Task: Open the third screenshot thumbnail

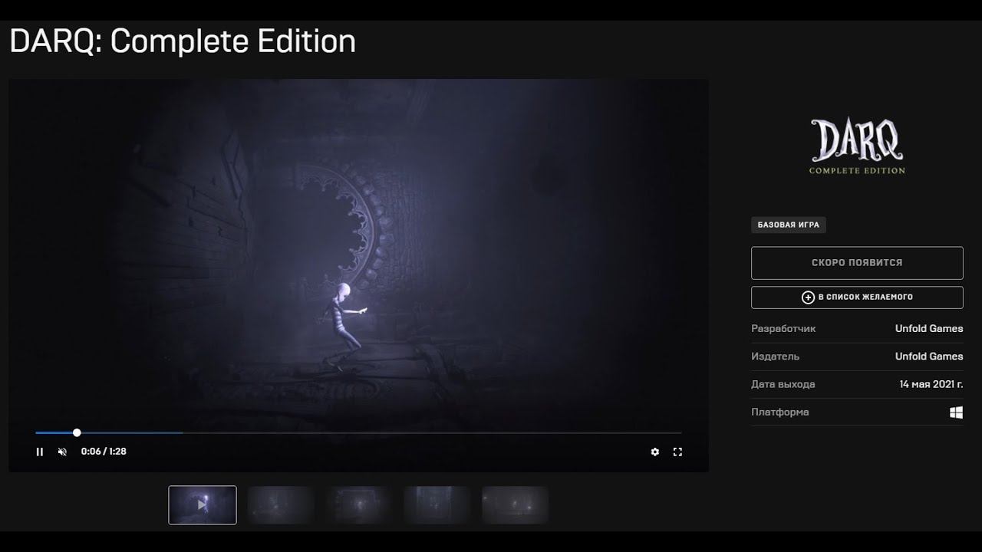Action: point(359,504)
